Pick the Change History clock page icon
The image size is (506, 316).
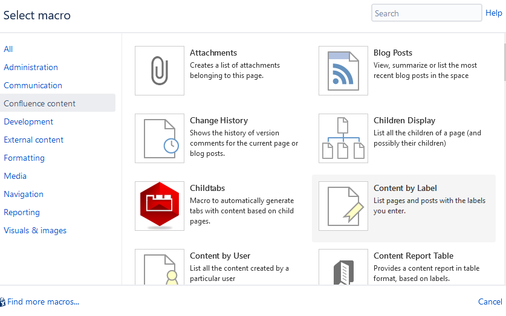160,138
